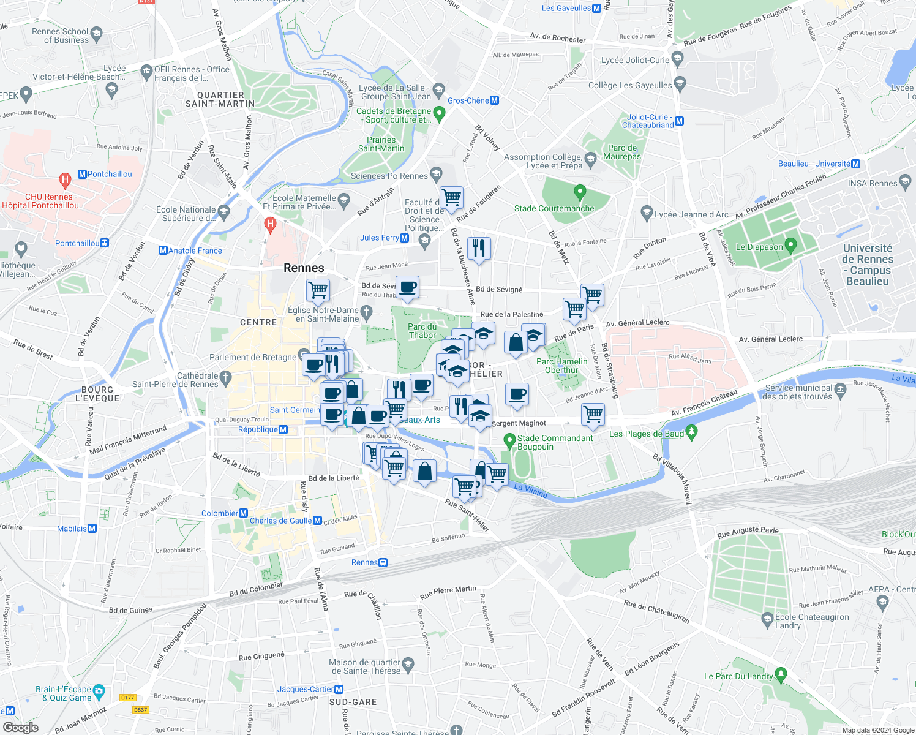Select the Beaulieu - Université metro icon
Screen dimensions: 916x735
tap(856, 164)
